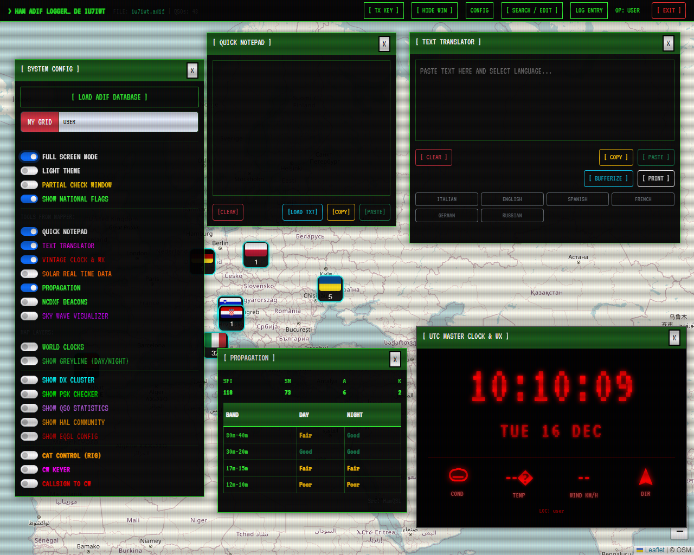Click the Italy flag marker on map
This screenshot has height=555, width=694.
[x=216, y=341]
